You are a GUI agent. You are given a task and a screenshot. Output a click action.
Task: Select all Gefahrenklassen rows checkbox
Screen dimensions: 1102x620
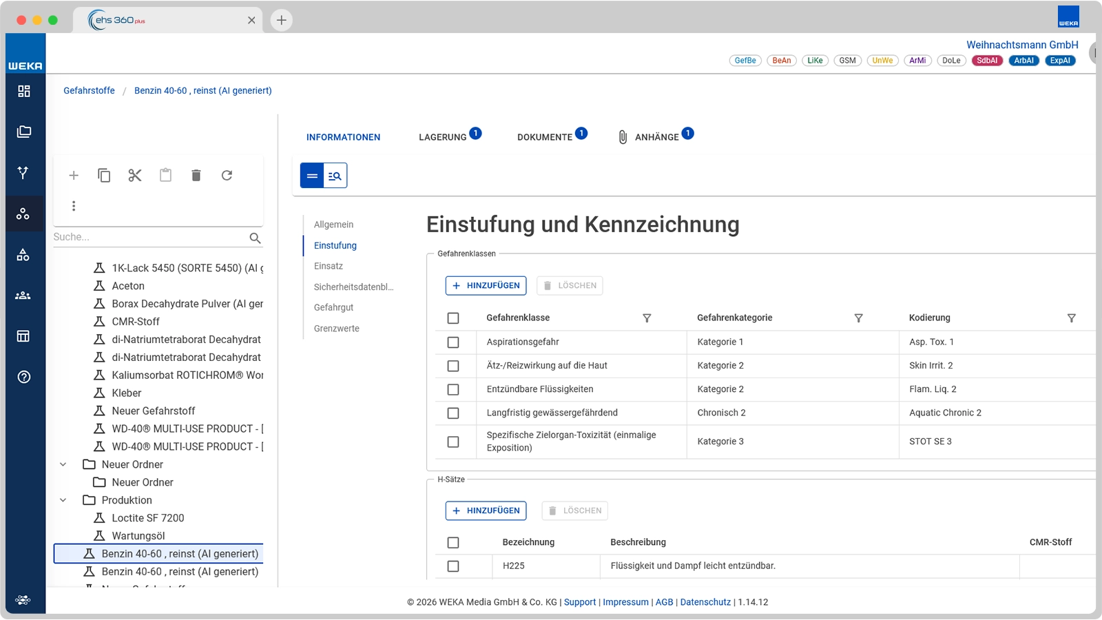[x=453, y=318]
